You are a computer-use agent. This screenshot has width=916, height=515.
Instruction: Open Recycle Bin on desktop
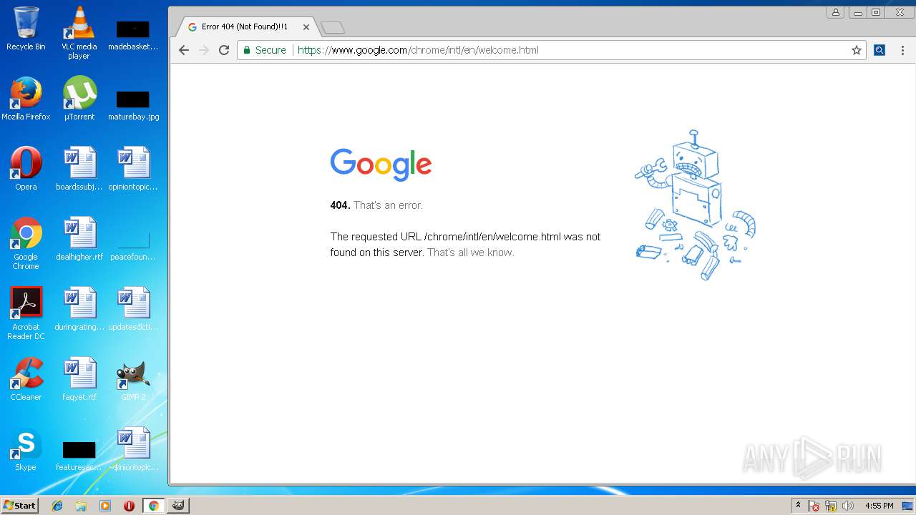coord(26,29)
